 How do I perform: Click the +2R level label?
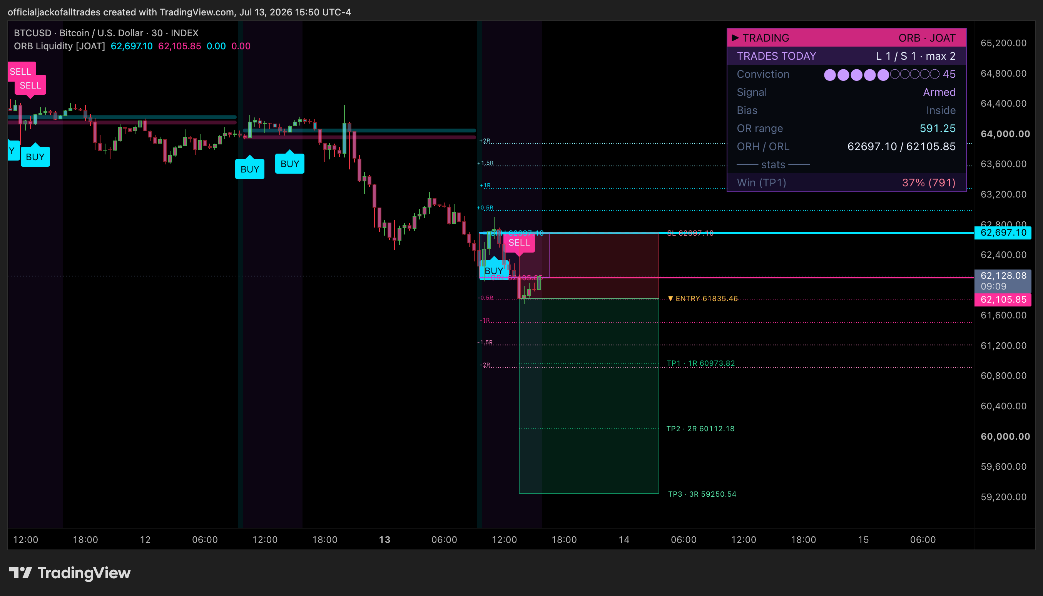[x=485, y=141]
